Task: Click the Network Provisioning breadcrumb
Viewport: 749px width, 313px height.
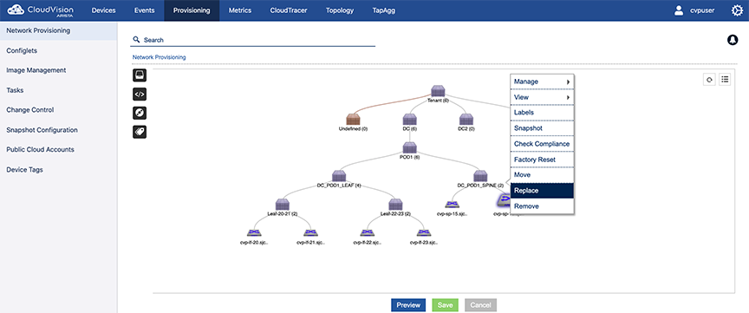Action: pyautogui.click(x=159, y=57)
